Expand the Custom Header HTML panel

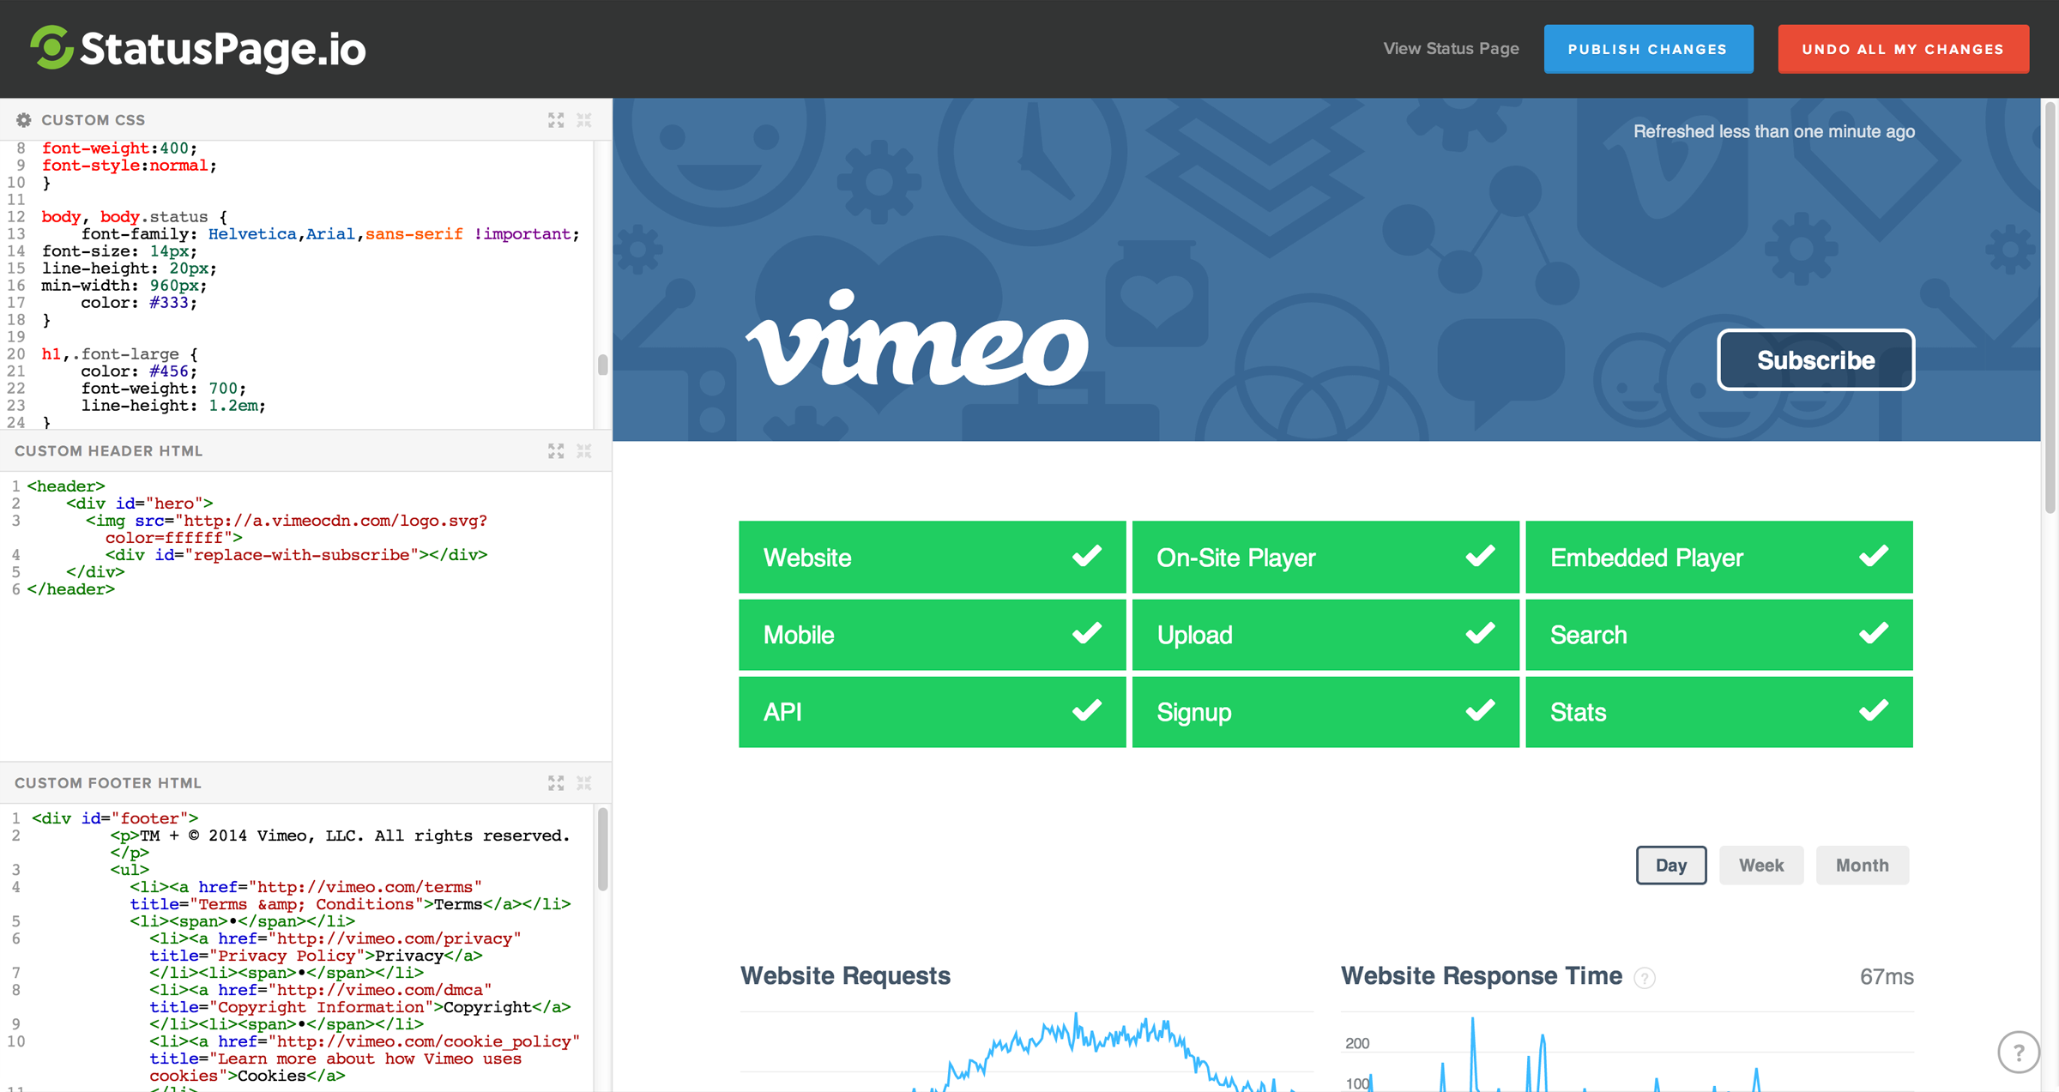(556, 451)
